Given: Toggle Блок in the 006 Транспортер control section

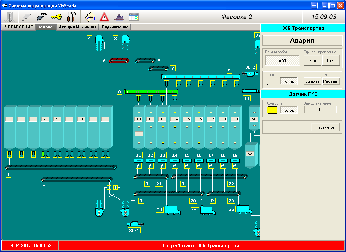Looking at the screenshot, I should click(x=289, y=81).
